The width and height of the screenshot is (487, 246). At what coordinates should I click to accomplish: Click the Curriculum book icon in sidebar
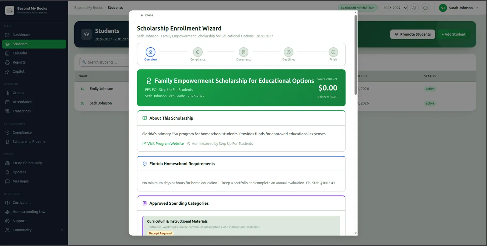pos(7,203)
